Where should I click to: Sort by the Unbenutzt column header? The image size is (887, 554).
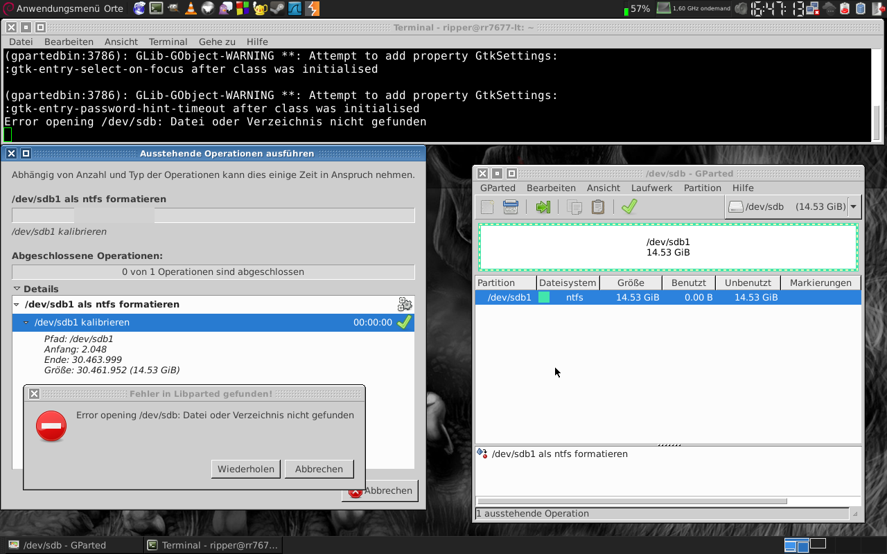point(748,283)
